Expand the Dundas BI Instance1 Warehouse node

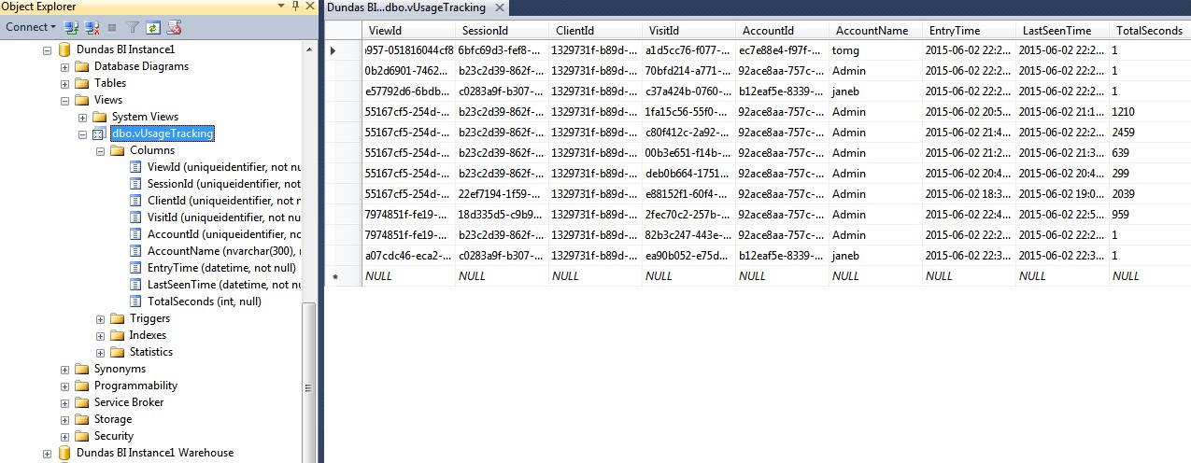pos(48,453)
